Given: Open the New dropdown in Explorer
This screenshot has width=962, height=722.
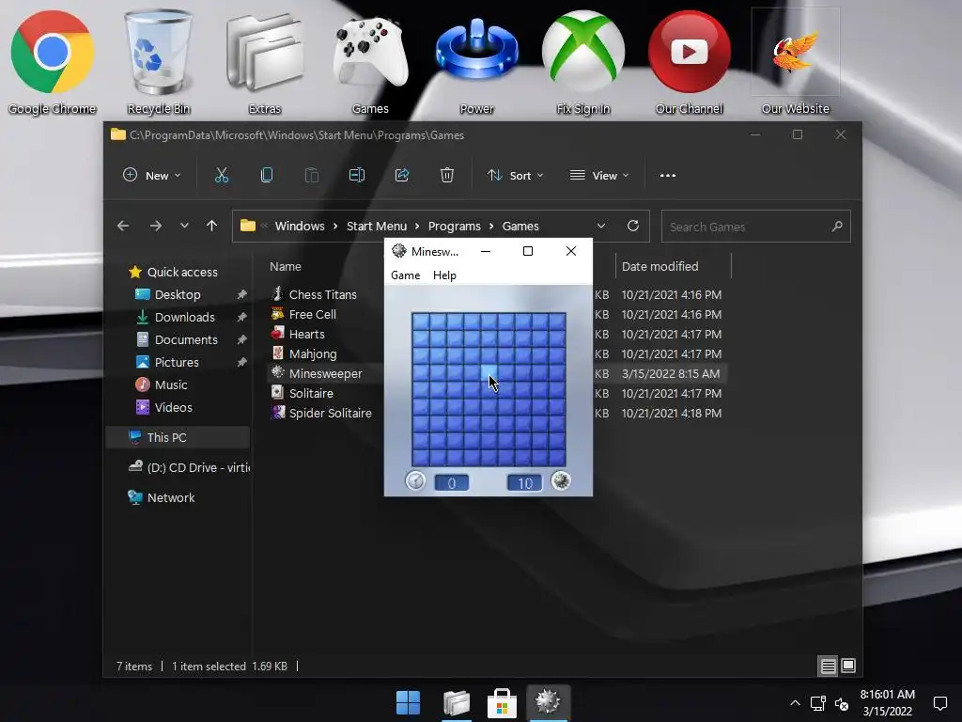Looking at the screenshot, I should click(x=151, y=176).
